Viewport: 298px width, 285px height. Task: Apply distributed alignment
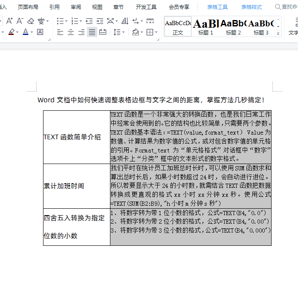pos(103,32)
